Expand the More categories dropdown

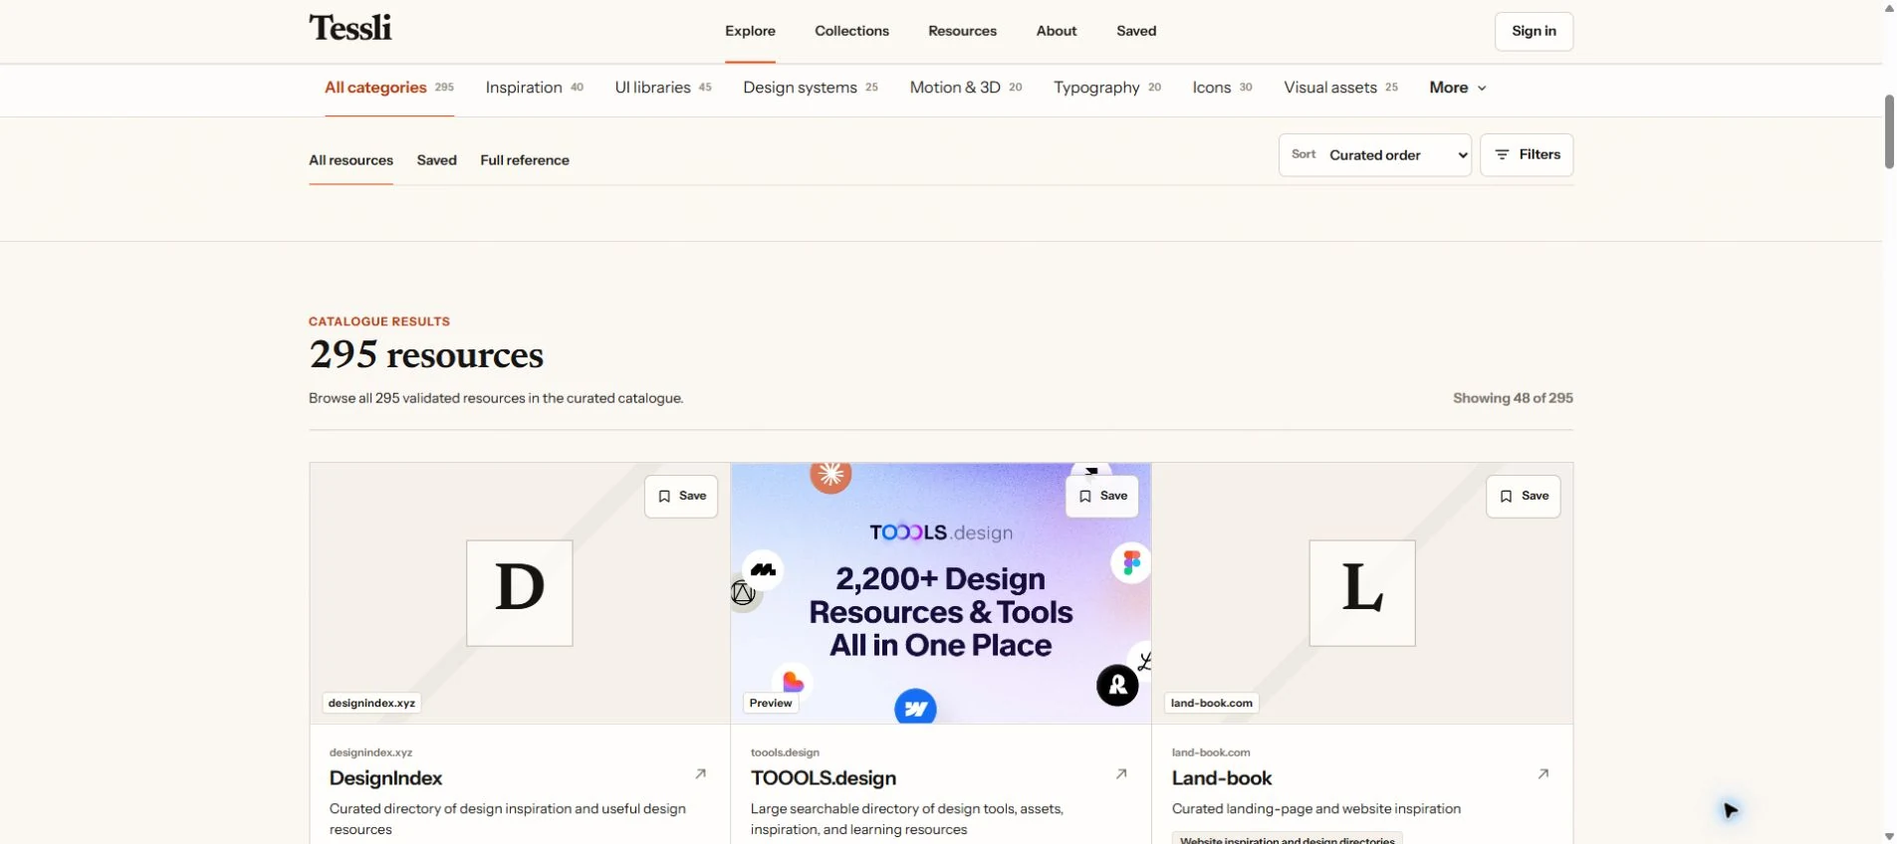1458,88
